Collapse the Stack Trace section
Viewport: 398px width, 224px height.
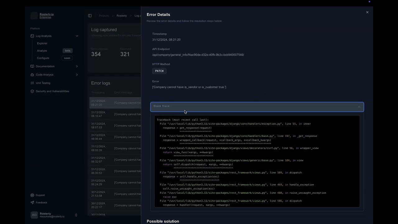click(x=359, y=107)
